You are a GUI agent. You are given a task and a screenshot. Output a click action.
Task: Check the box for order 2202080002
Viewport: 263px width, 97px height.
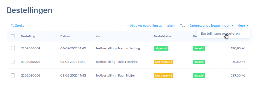click(13, 62)
